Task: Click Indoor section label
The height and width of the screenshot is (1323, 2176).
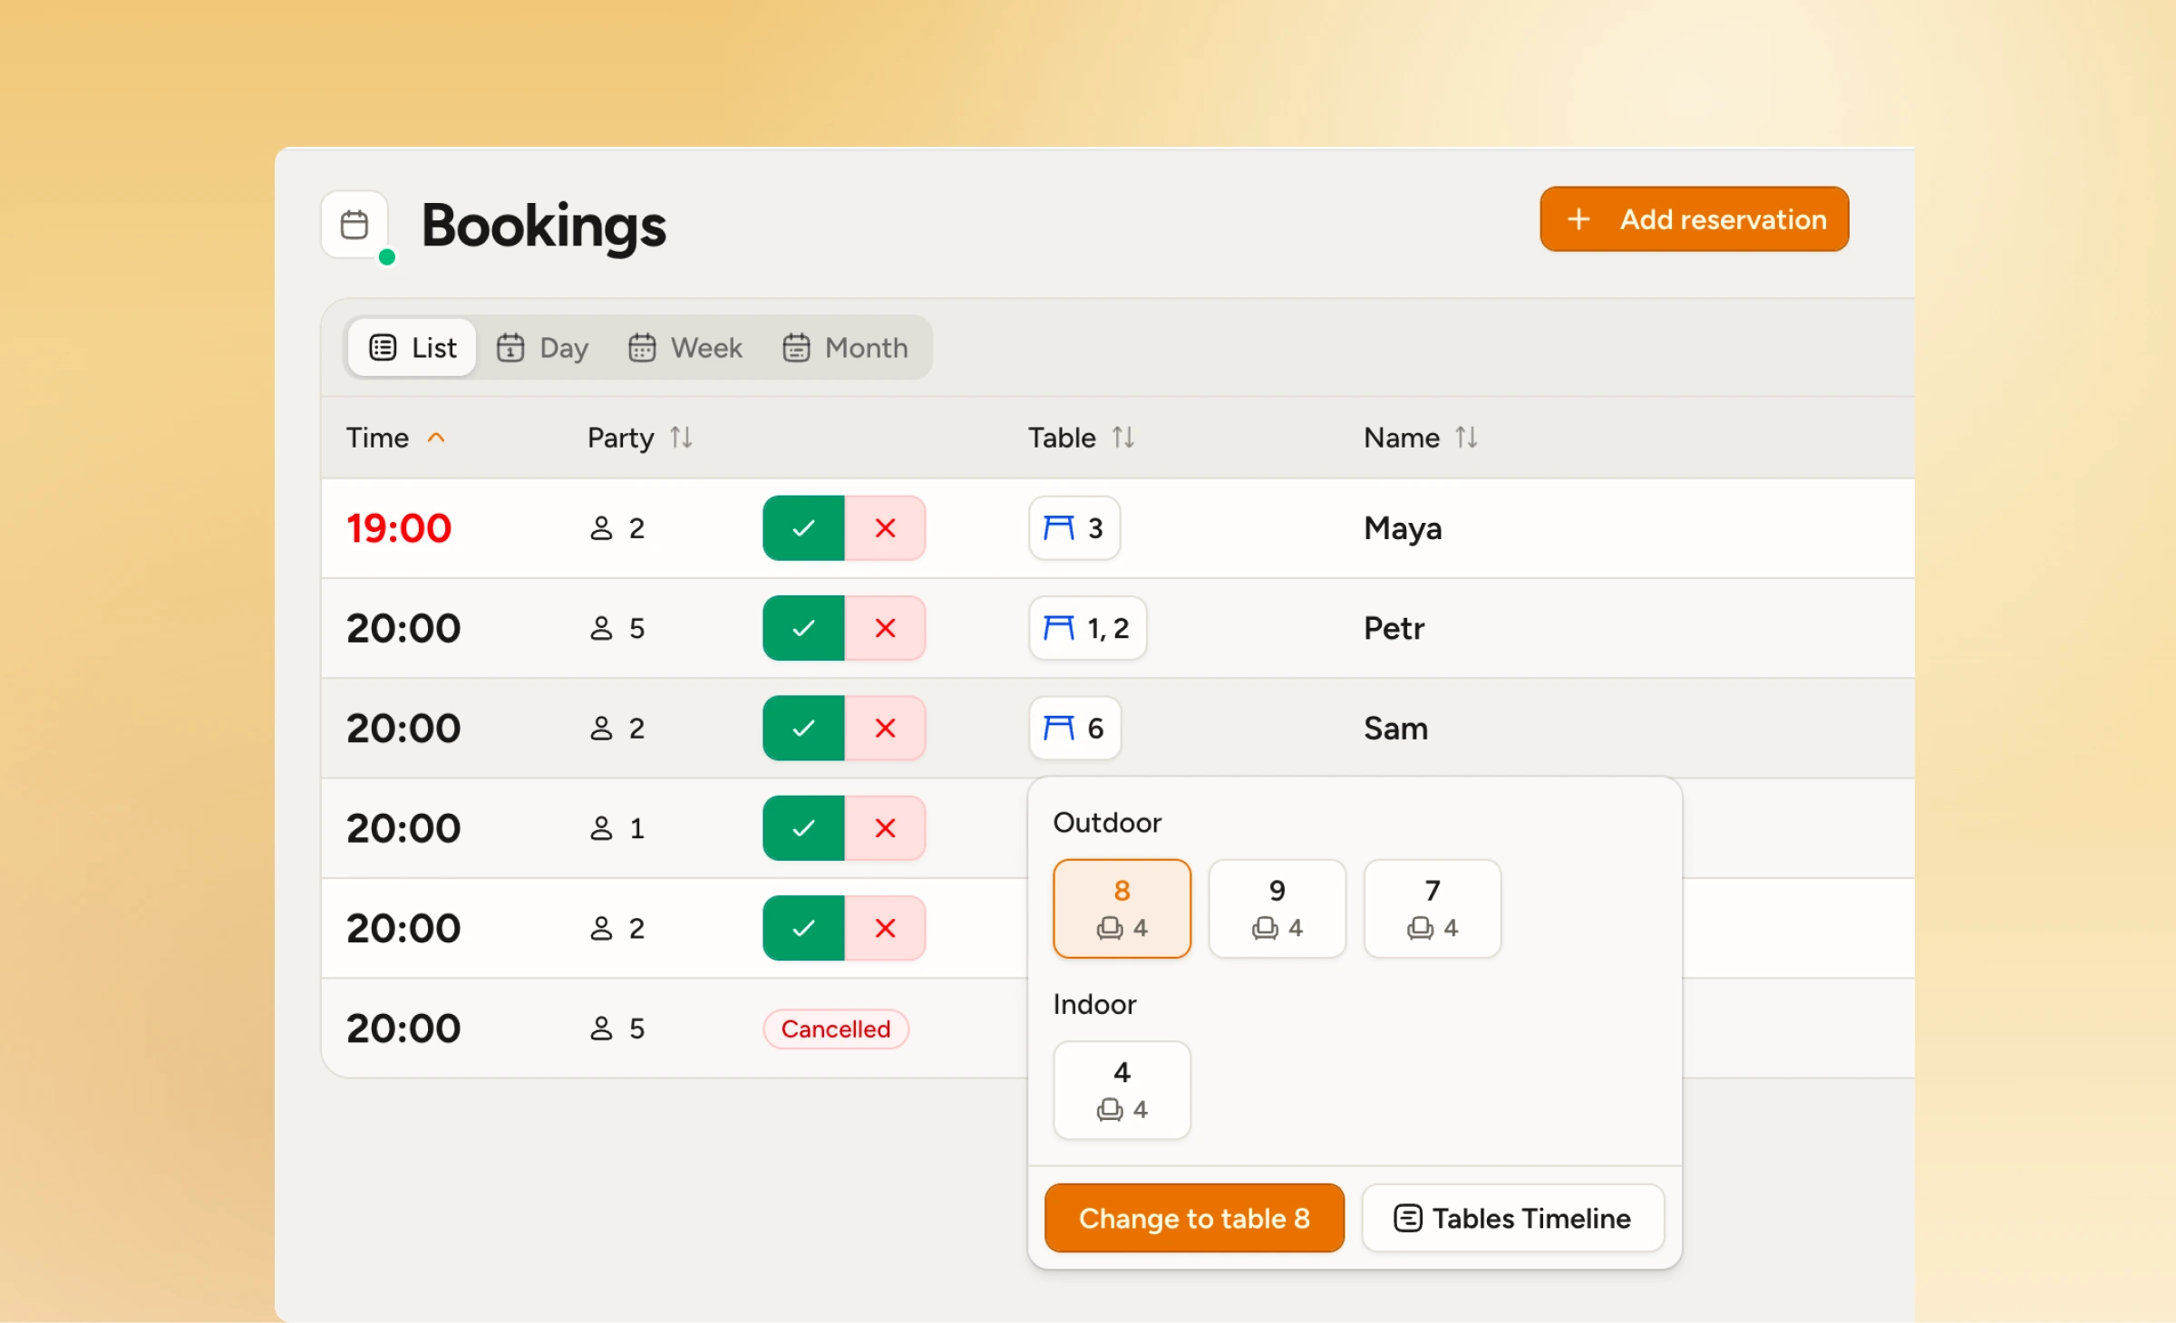Action: (x=1094, y=1004)
